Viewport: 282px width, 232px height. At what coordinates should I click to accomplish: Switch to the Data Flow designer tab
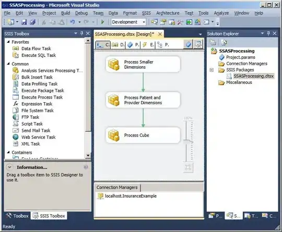coord(118,45)
